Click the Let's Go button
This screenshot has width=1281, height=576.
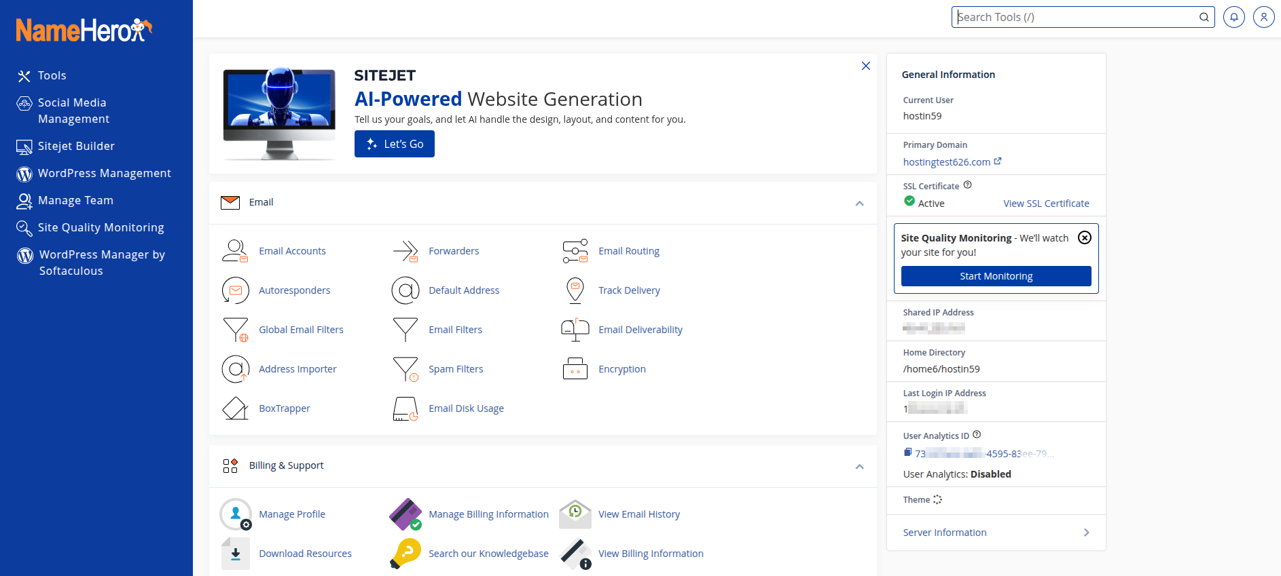click(395, 144)
